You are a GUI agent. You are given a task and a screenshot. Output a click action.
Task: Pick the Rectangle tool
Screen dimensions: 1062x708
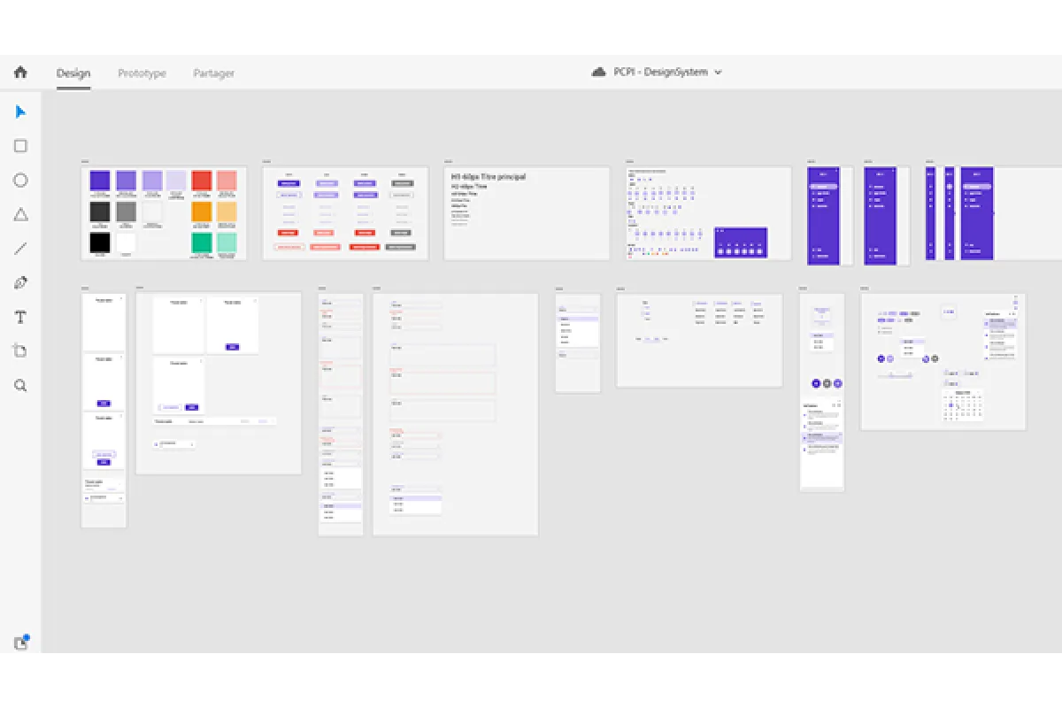tap(20, 145)
